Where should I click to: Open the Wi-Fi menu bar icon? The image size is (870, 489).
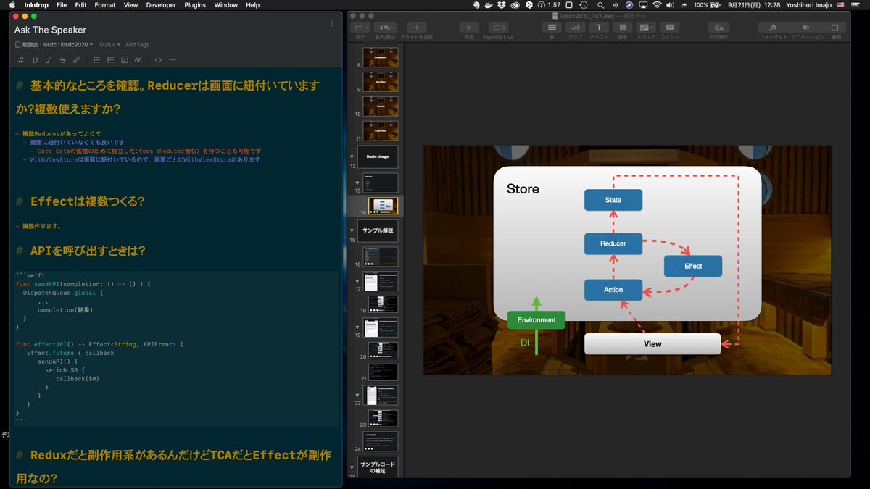tap(657, 4)
